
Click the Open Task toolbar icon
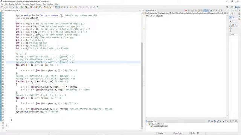[47, 7]
